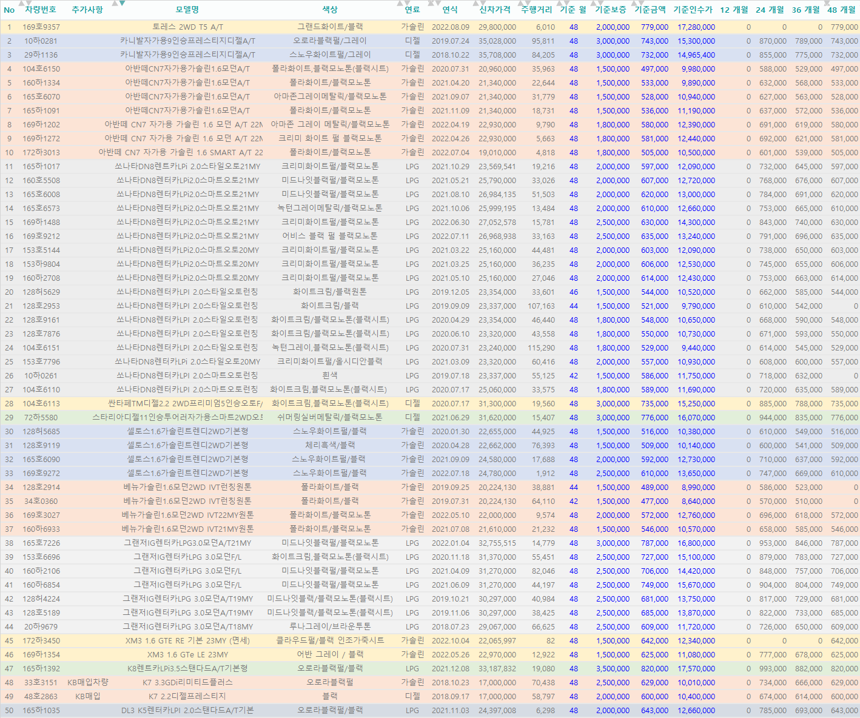
Task: Click plate number 165하1035
Action: [x=41, y=711]
